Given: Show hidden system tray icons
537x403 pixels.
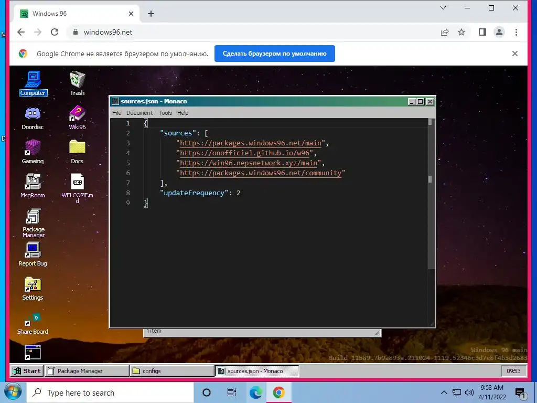Looking at the screenshot, I should click(x=444, y=393).
